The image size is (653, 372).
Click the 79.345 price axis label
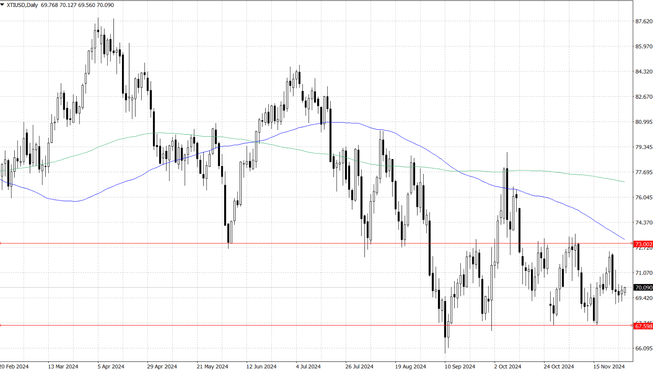click(644, 147)
